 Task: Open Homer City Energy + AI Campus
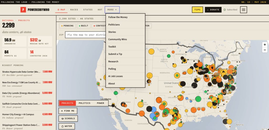tap(27, 116)
